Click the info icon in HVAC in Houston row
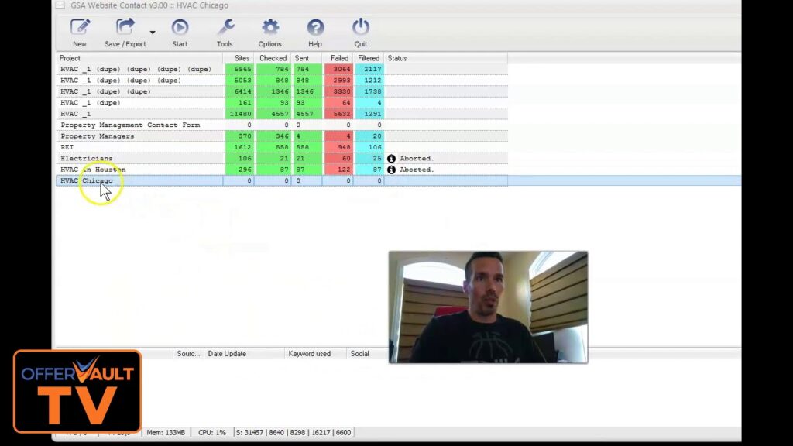The width and height of the screenshot is (793, 446). point(391,170)
